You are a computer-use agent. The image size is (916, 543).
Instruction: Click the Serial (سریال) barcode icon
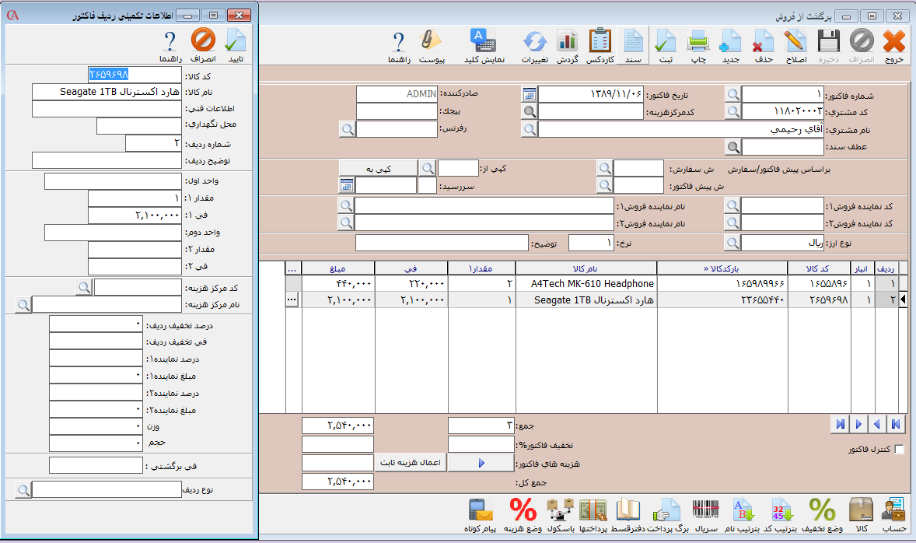[704, 515]
